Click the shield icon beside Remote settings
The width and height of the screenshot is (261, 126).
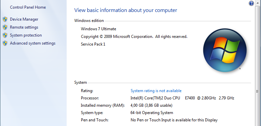tap(5, 27)
